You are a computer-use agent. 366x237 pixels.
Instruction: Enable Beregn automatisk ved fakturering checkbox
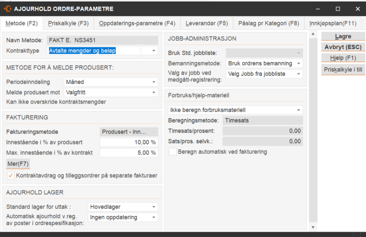tap(172, 152)
